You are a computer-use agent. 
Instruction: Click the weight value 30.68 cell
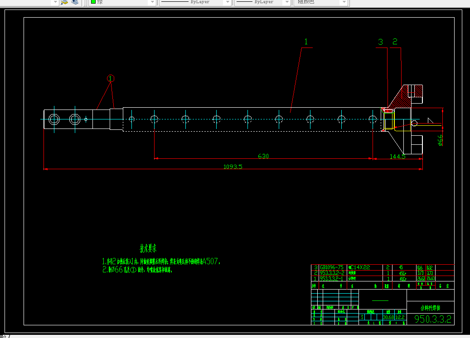(388, 317)
